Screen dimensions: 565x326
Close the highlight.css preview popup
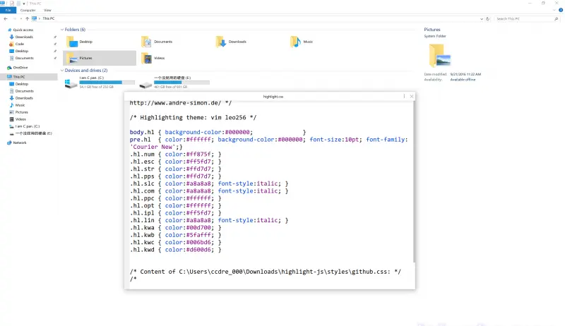(x=412, y=97)
